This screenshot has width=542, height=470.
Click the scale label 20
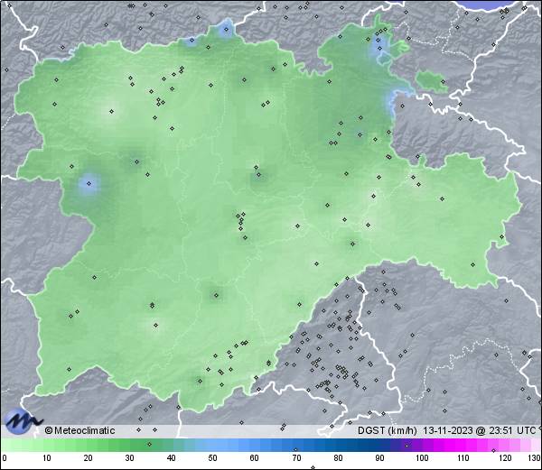89,458
